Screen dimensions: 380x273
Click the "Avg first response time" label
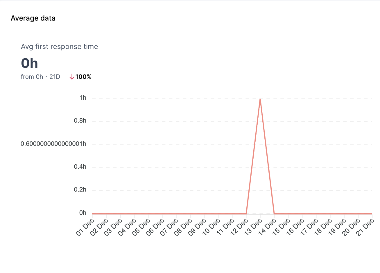tap(59, 47)
